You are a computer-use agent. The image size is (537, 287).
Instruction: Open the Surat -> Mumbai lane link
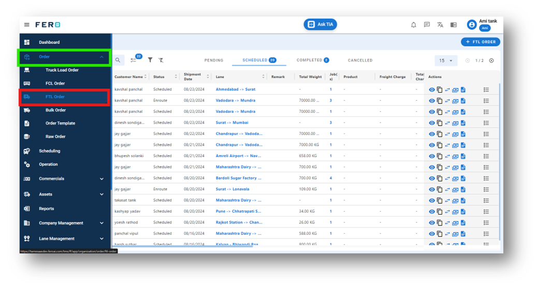click(232, 123)
